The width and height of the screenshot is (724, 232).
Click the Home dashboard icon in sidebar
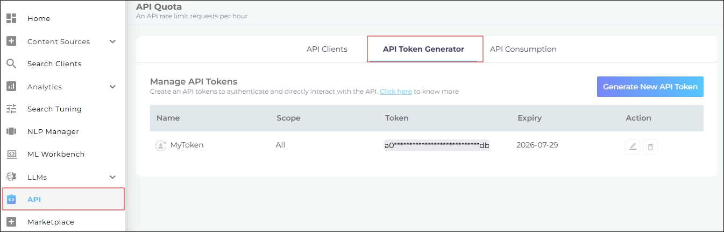[11, 18]
